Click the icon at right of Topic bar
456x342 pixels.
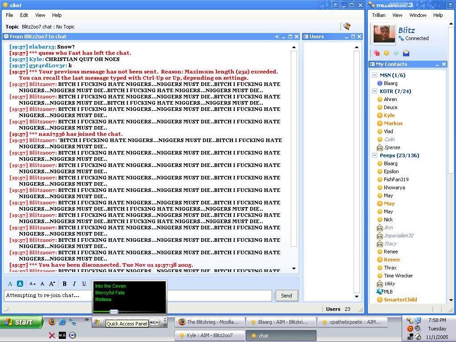347,27
